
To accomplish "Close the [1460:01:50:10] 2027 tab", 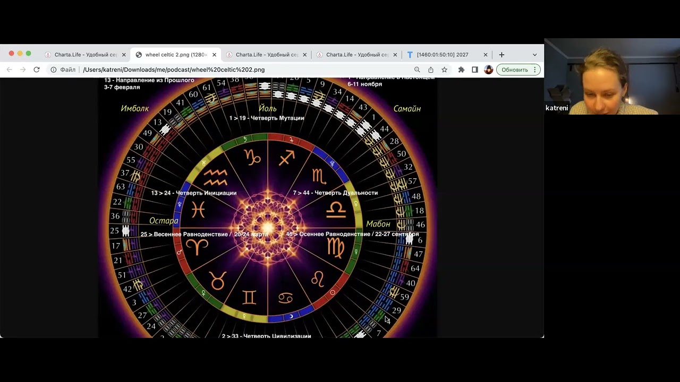I will coord(486,55).
